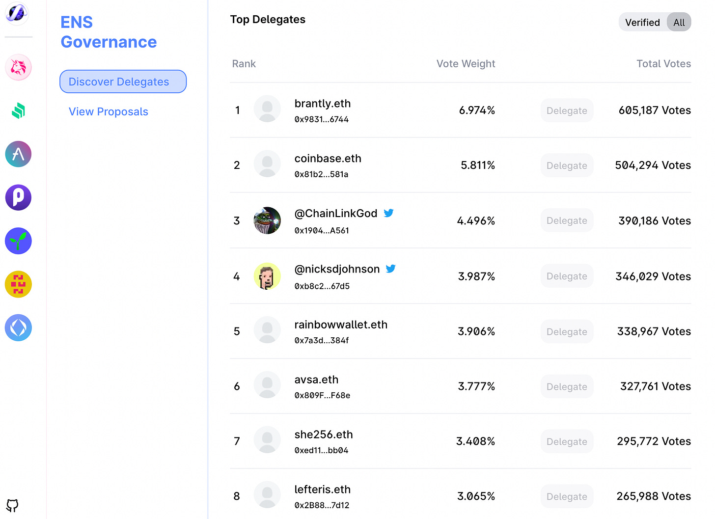
Task: Click brantly.eth's placeholder avatar
Action: tap(267, 109)
